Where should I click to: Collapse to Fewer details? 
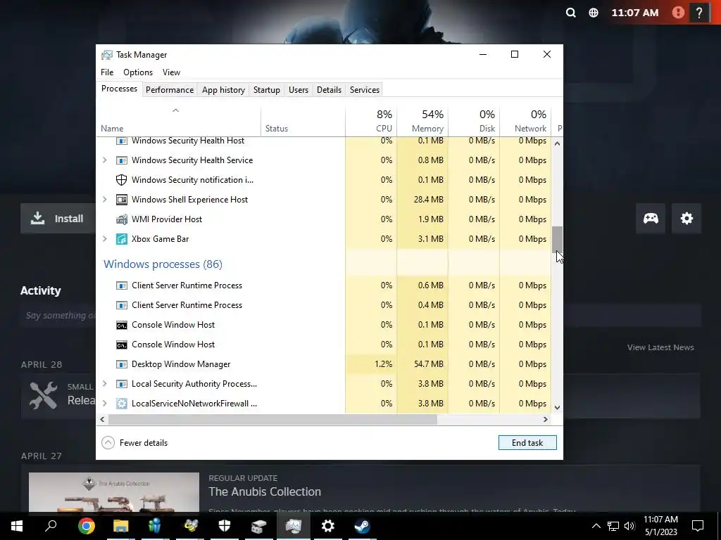pos(134,443)
